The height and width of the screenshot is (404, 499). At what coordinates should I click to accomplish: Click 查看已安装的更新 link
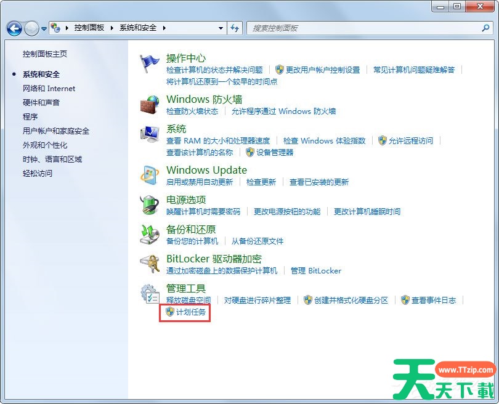(x=319, y=182)
